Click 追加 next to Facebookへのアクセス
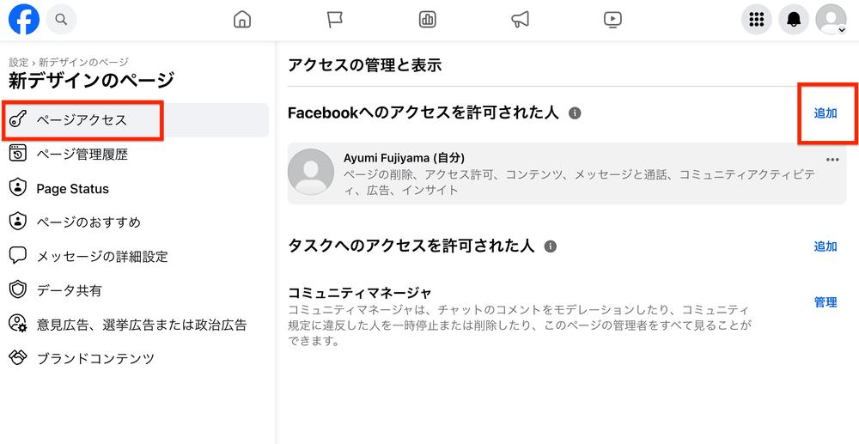The image size is (859, 444). pos(825,113)
